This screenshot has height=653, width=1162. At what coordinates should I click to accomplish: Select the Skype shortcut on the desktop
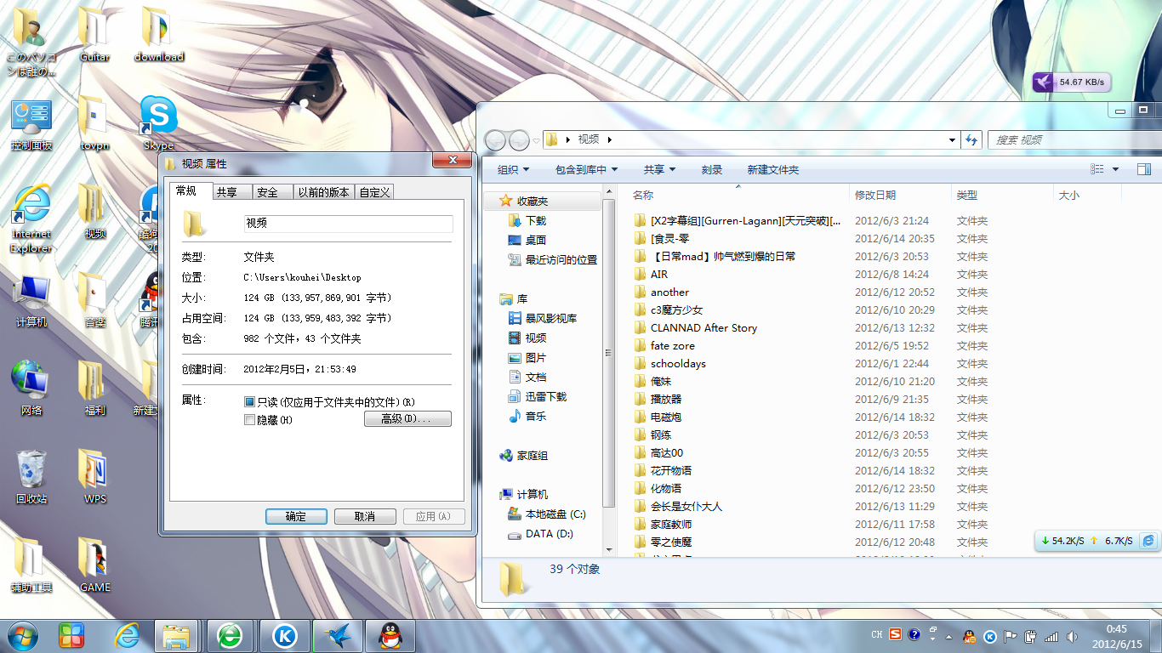pyautogui.click(x=158, y=122)
